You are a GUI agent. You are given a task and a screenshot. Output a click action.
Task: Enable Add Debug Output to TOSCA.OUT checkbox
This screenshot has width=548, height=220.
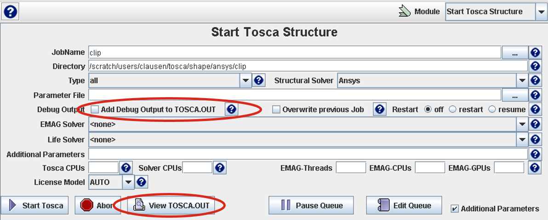95,110
